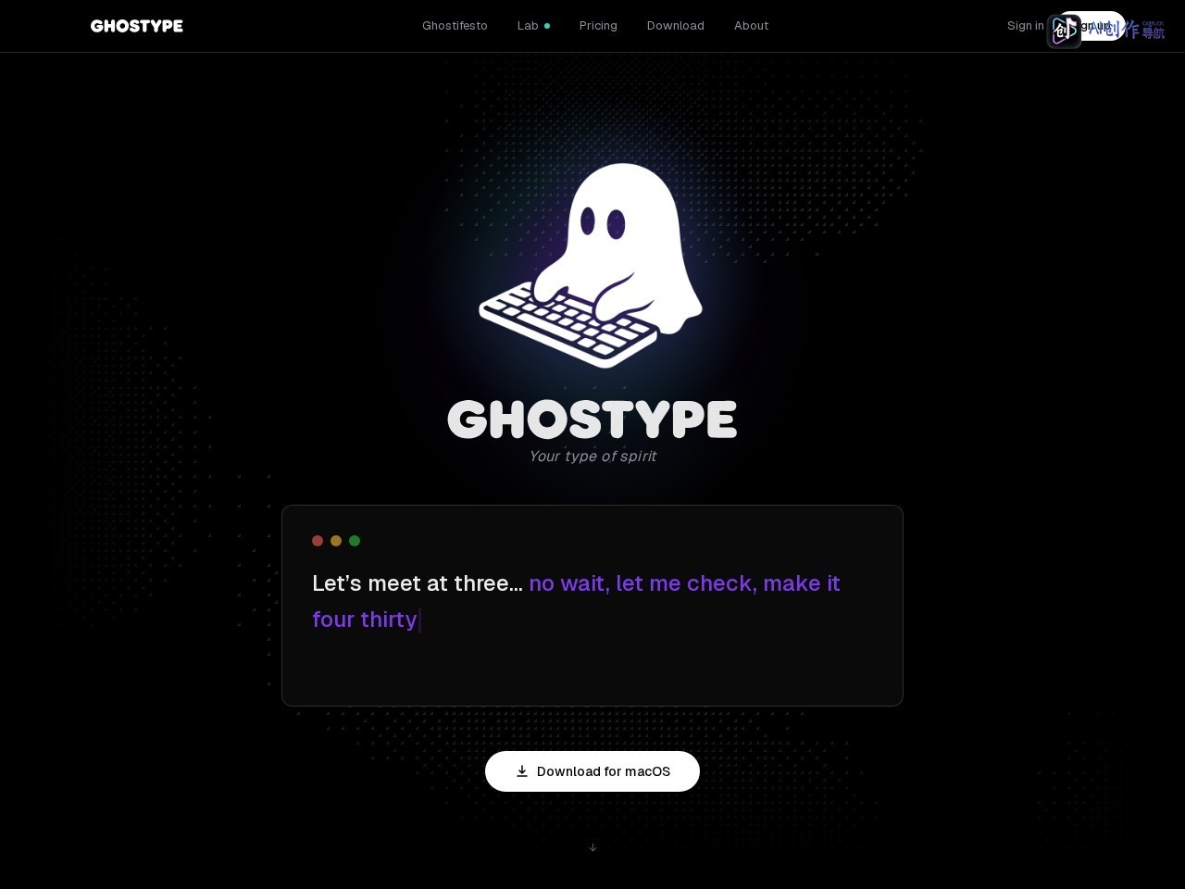Open the Lab menu item

pyautogui.click(x=533, y=26)
